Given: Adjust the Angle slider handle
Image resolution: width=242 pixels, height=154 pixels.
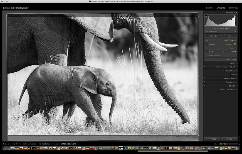Looking at the screenshot, I should pyautogui.click(x=222, y=51).
